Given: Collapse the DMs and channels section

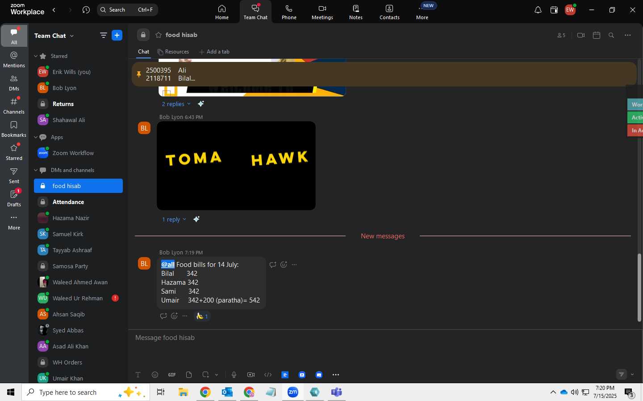Looking at the screenshot, I should 36,170.
